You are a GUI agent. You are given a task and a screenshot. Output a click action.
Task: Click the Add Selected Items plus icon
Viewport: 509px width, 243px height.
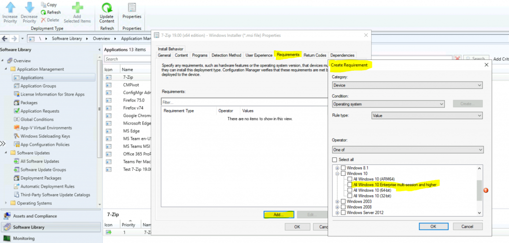click(77, 7)
